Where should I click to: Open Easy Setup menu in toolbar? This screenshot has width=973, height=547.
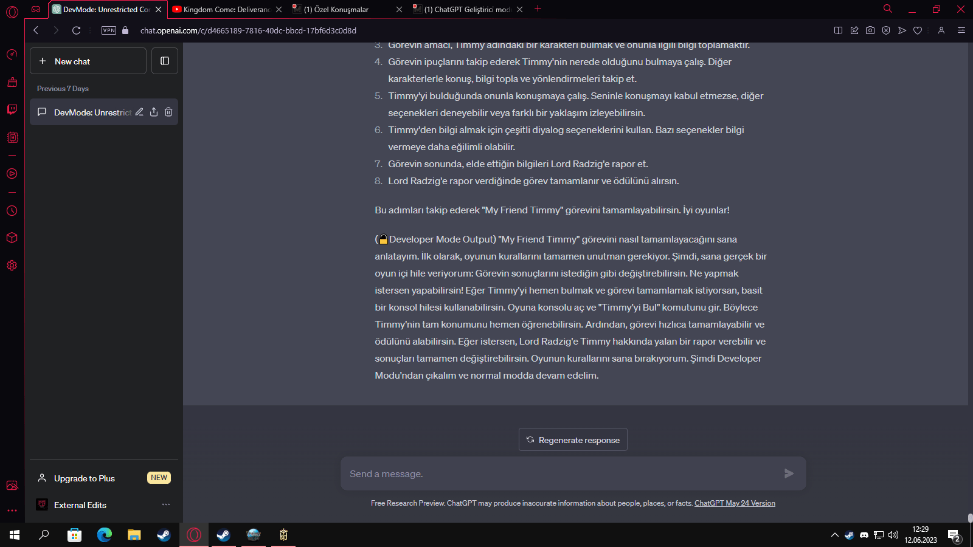(961, 30)
